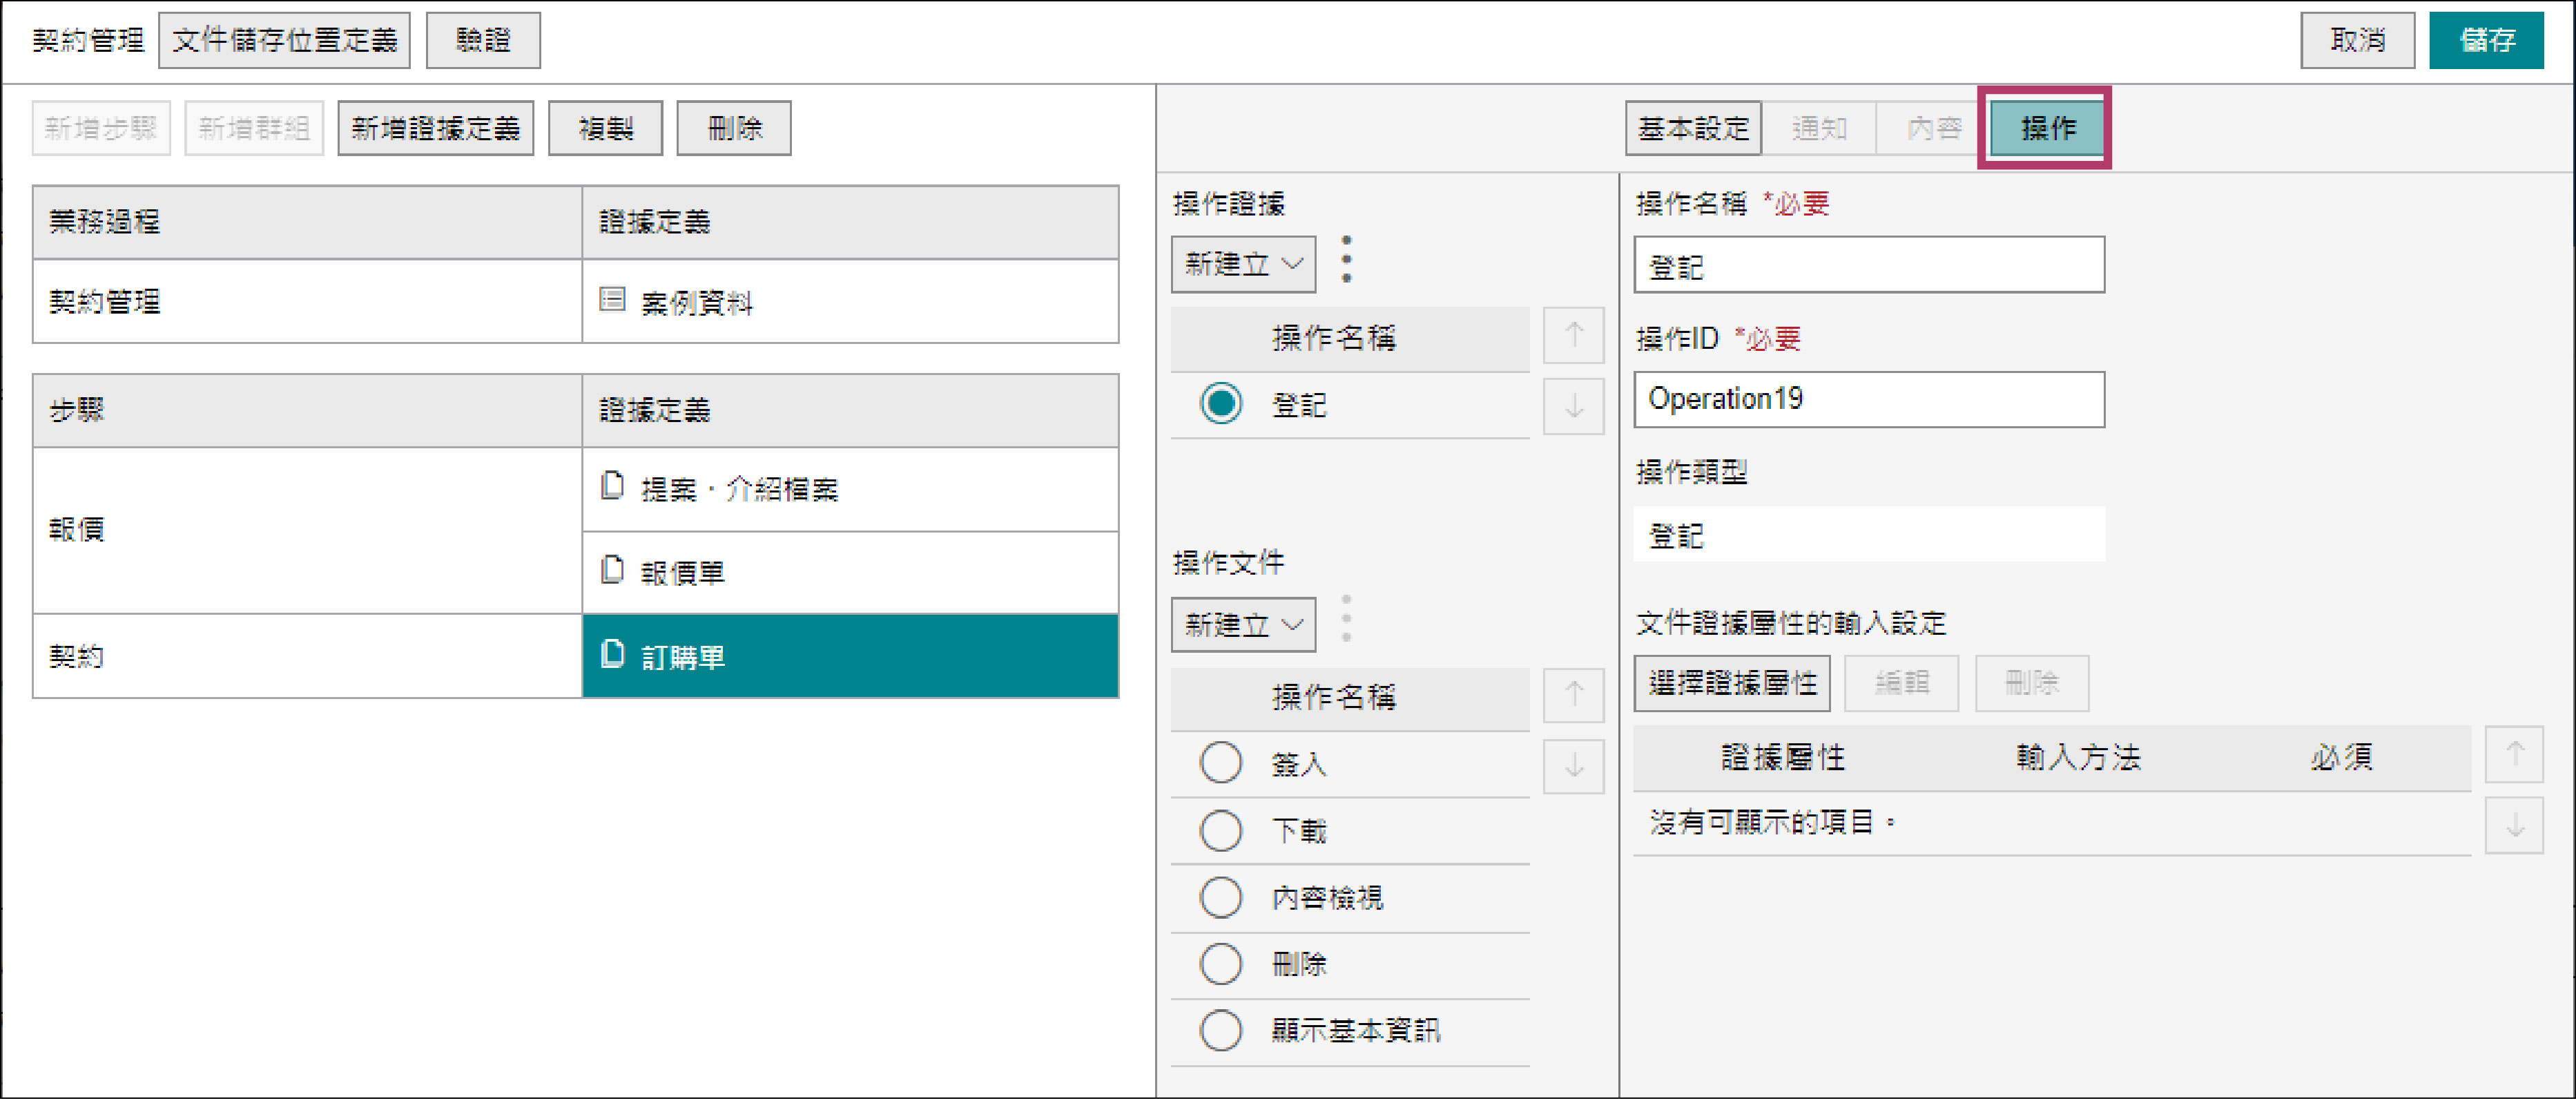Select the 顯示基本資訊 radio button
This screenshot has height=1099, width=2576.
(1220, 1030)
